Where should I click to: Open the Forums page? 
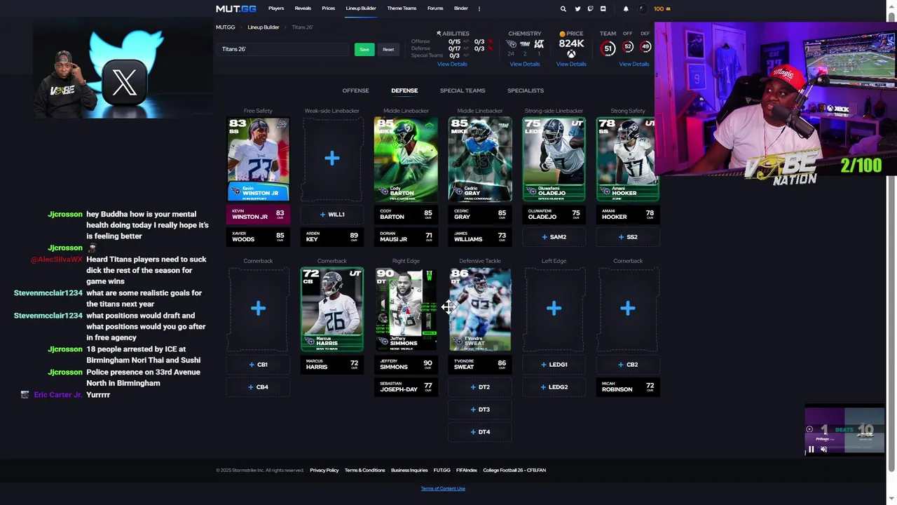(x=435, y=8)
